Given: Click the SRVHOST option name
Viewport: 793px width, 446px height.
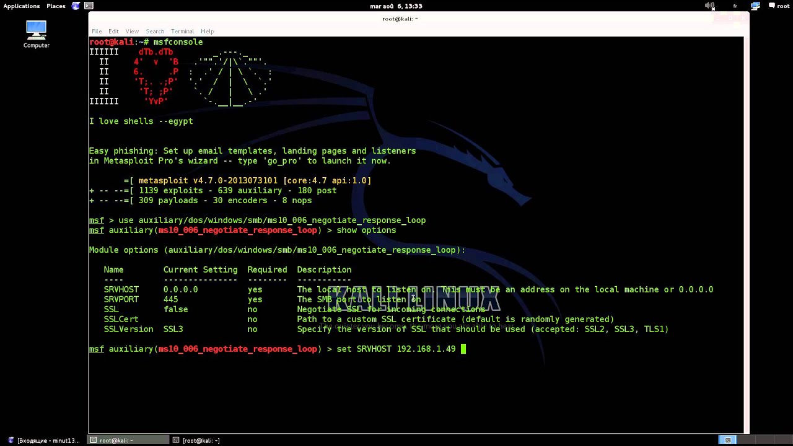Looking at the screenshot, I should (x=121, y=289).
